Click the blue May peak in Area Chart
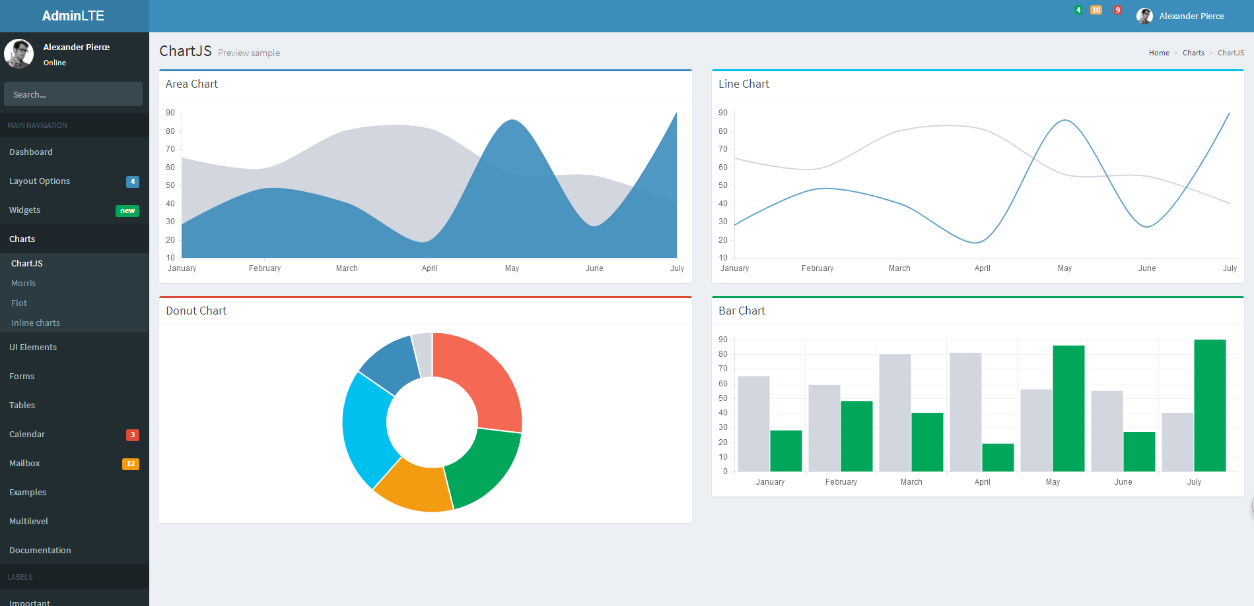 (512, 121)
